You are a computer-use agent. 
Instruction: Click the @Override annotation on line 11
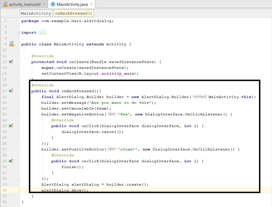[x=43, y=56]
